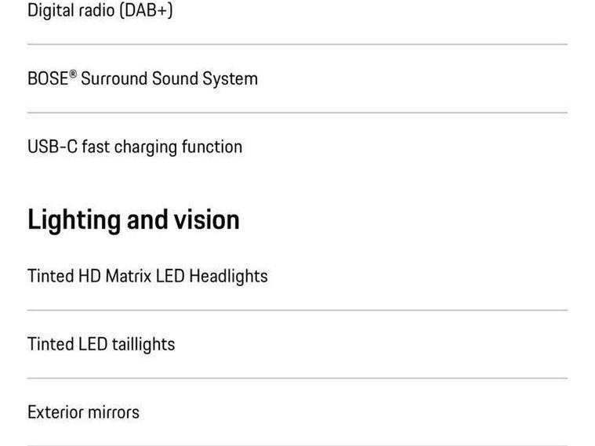Click the word "taillights"
Viewport: 595px width, 446px height.
pos(143,345)
